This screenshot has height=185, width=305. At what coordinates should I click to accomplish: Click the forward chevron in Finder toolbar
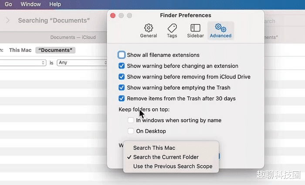tap(7, 20)
